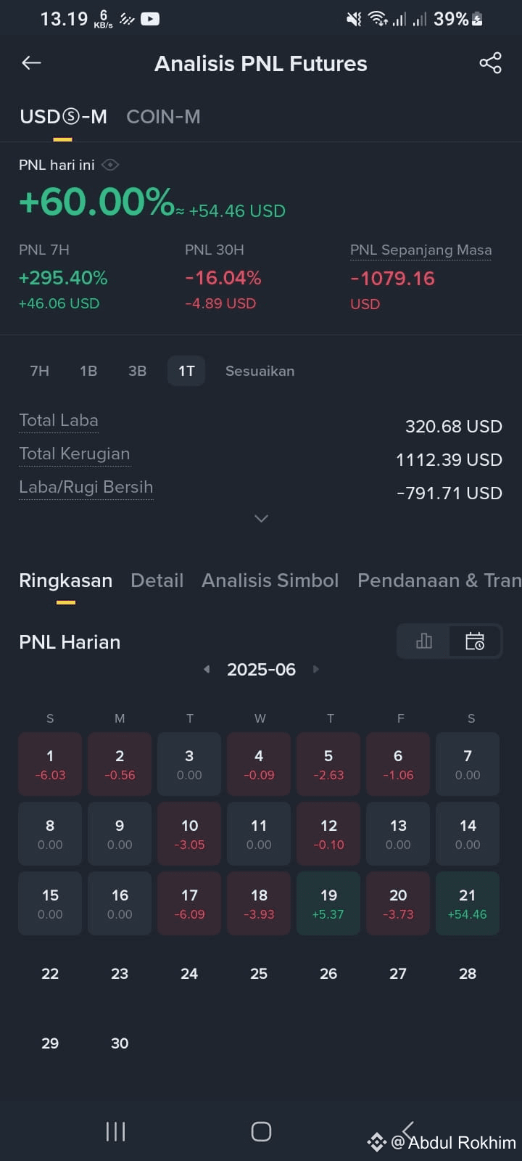Tap Android home button icon
Screen dimensions: 522x1161
[261, 1131]
